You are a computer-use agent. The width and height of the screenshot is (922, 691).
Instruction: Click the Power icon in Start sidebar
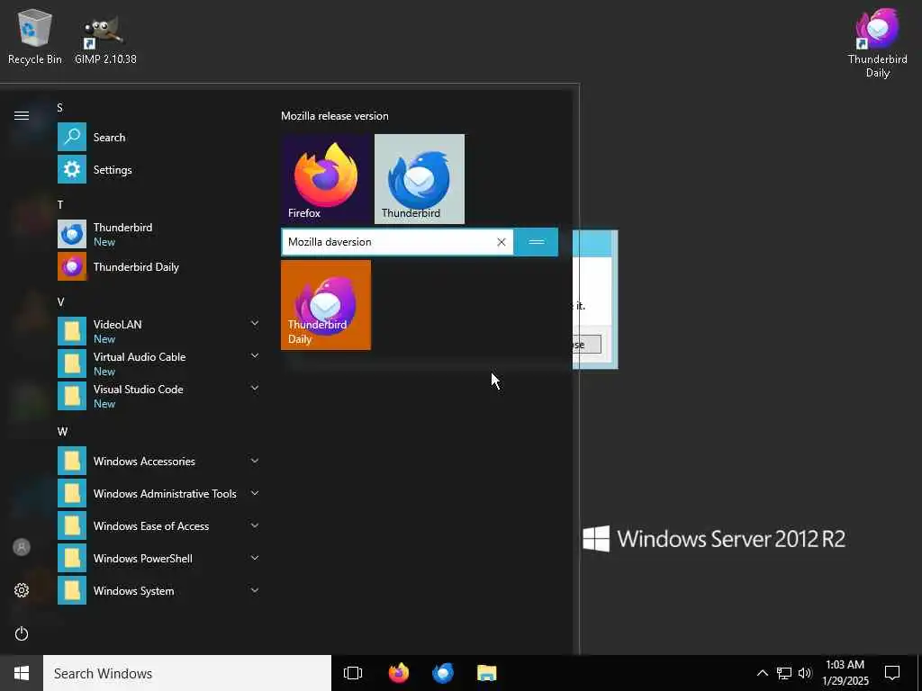pyautogui.click(x=22, y=633)
